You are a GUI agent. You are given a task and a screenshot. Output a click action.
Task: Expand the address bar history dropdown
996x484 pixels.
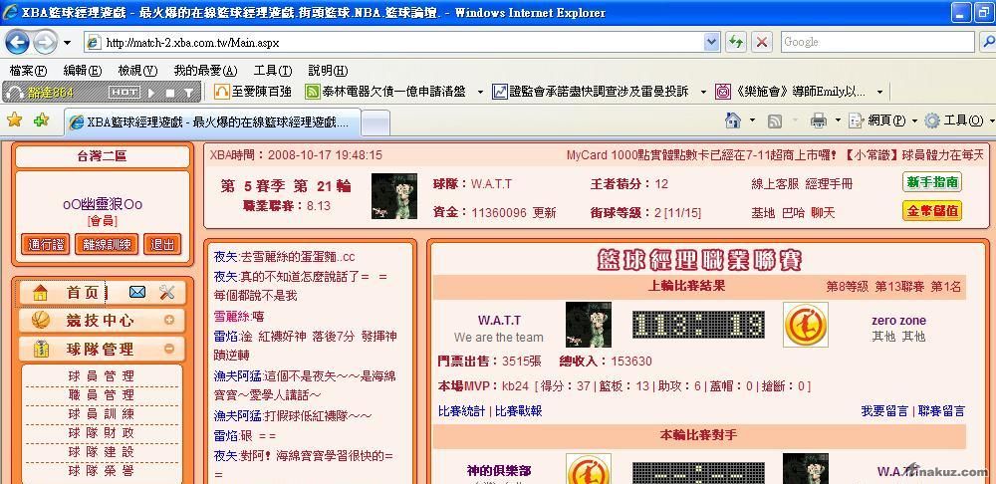click(711, 43)
